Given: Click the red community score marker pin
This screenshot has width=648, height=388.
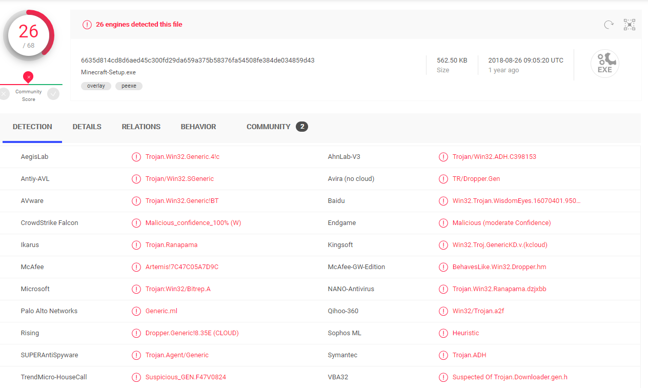Looking at the screenshot, I should click(29, 77).
